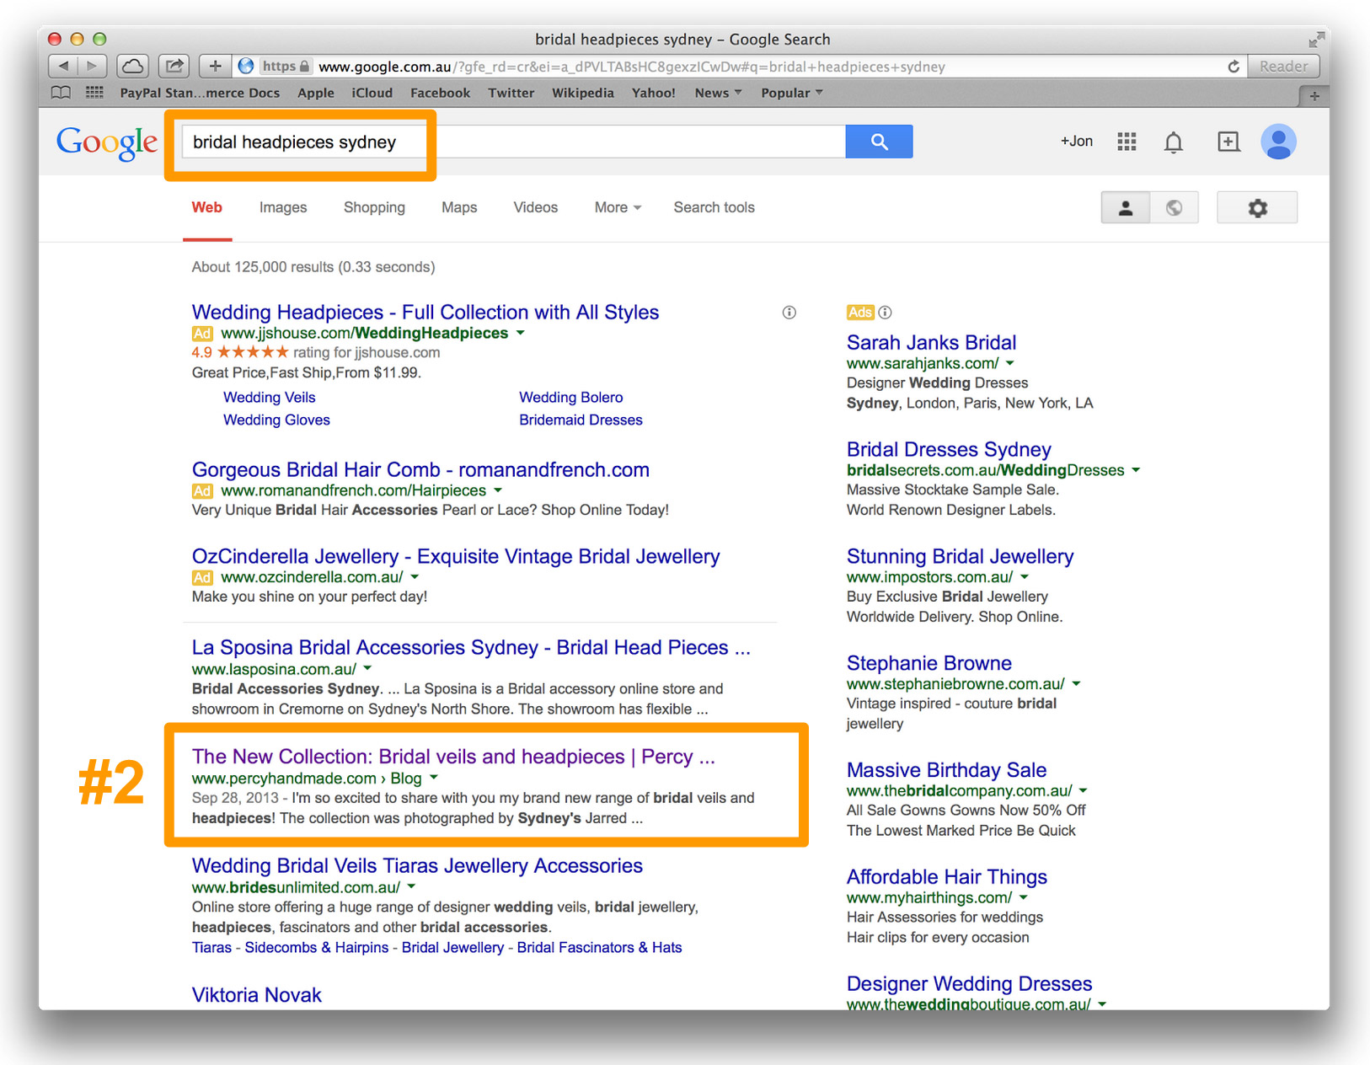Click the info icon beside jjshouse ad
The image size is (1370, 1065).
pyautogui.click(x=789, y=313)
